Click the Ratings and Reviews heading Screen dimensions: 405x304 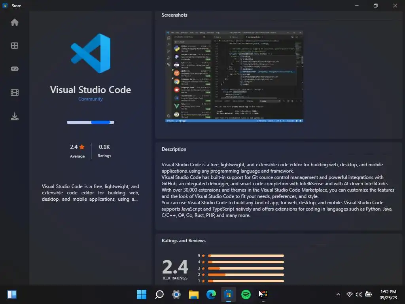pos(184,241)
